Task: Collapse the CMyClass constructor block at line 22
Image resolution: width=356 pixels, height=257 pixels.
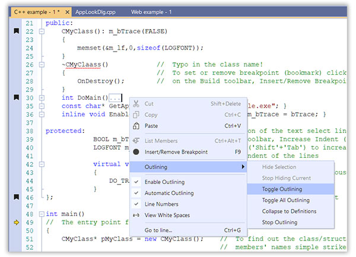Action: tap(41, 31)
